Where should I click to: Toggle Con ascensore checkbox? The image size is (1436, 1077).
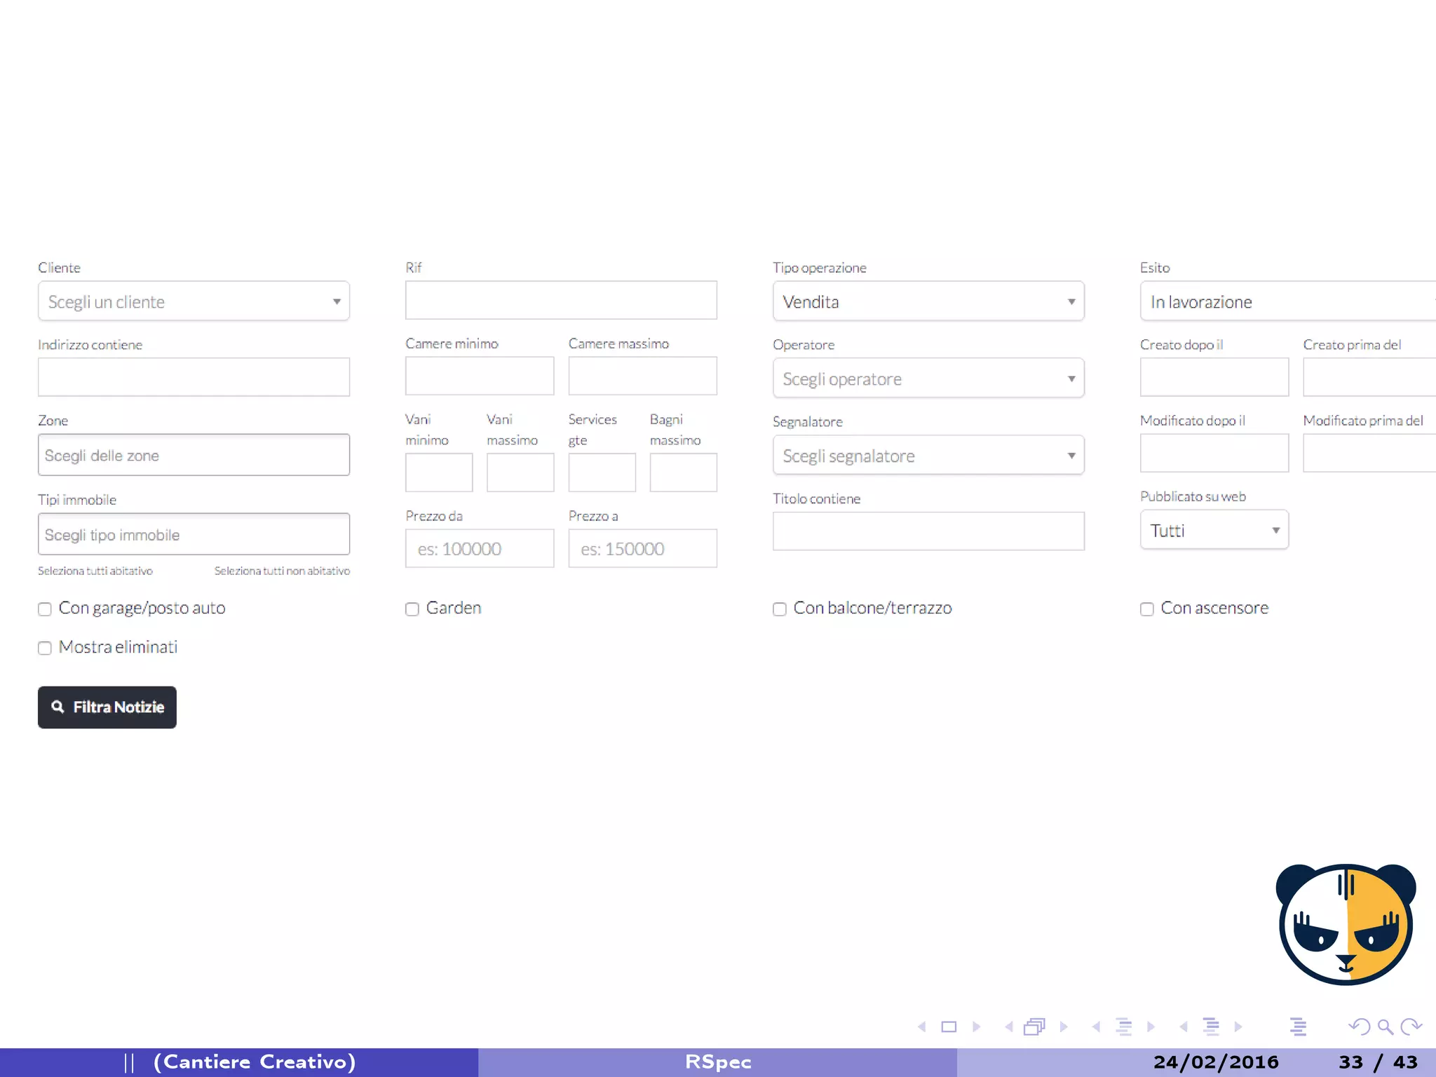pyautogui.click(x=1147, y=609)
